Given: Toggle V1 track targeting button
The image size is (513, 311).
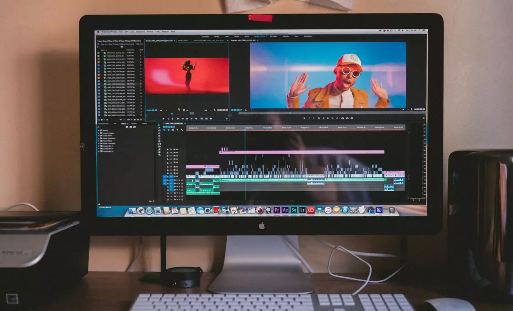Looking at the screenshot, I should point(171,177).
